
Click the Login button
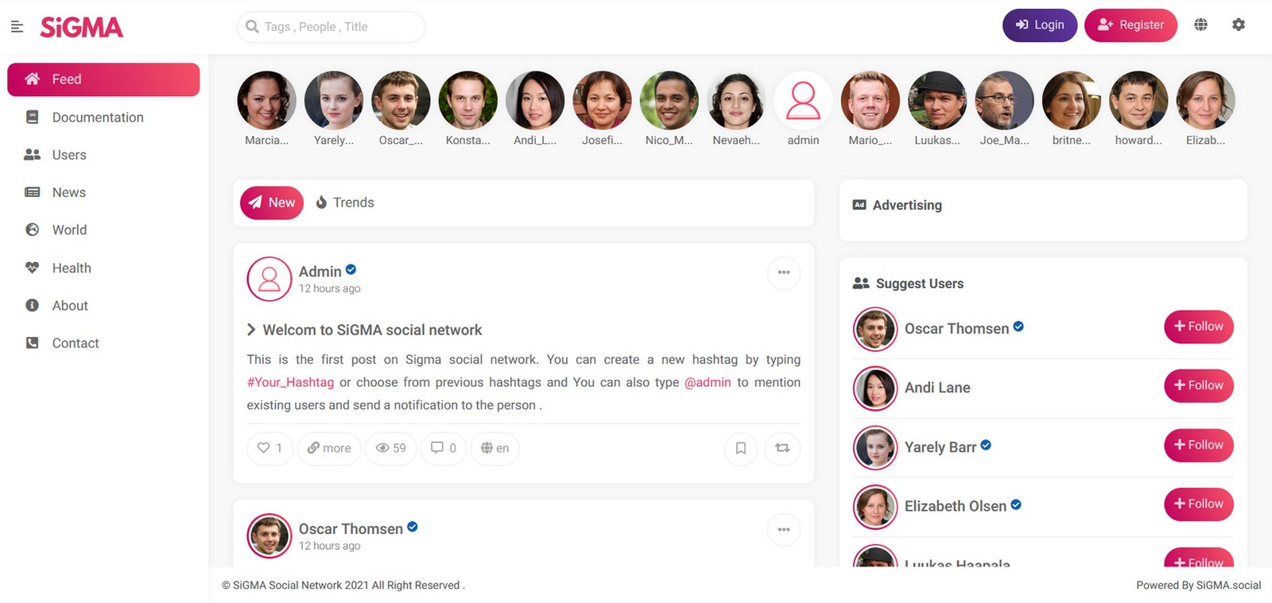click(x=1040, y=25)
